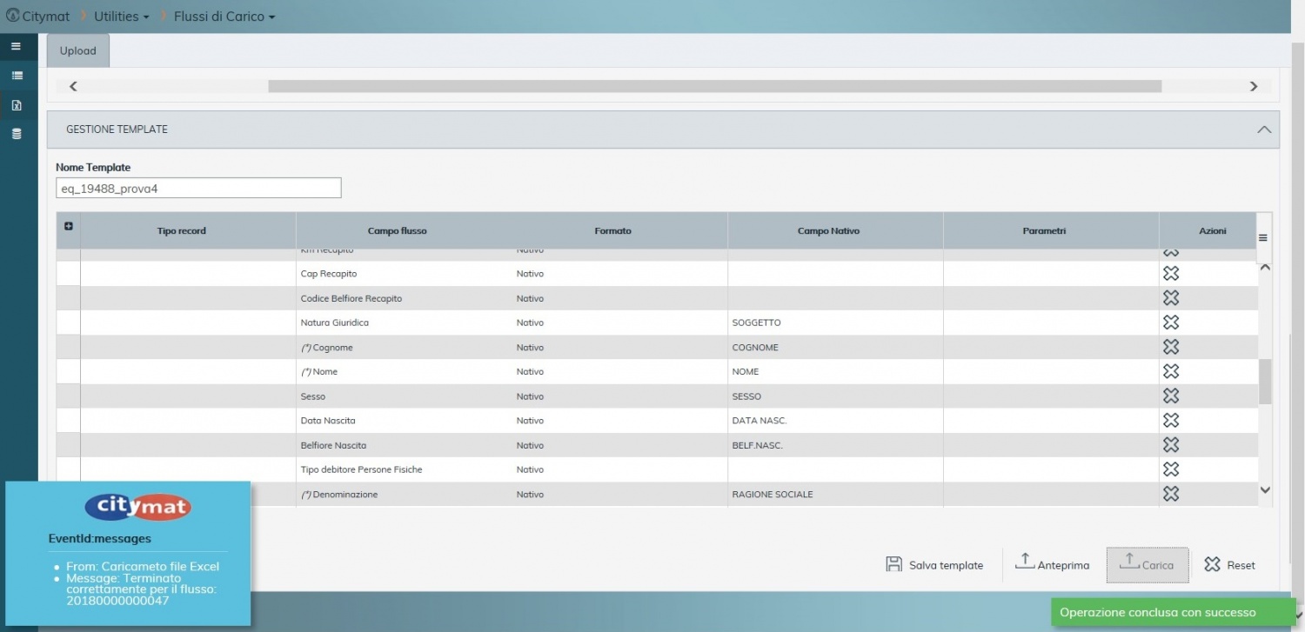Delete the Data Nascita row mapping
Screen dimensions: 1305x632
click(1171, 421)
